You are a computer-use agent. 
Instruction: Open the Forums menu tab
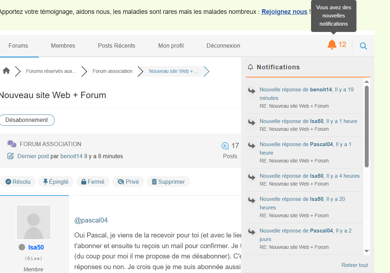click(18, 45)
